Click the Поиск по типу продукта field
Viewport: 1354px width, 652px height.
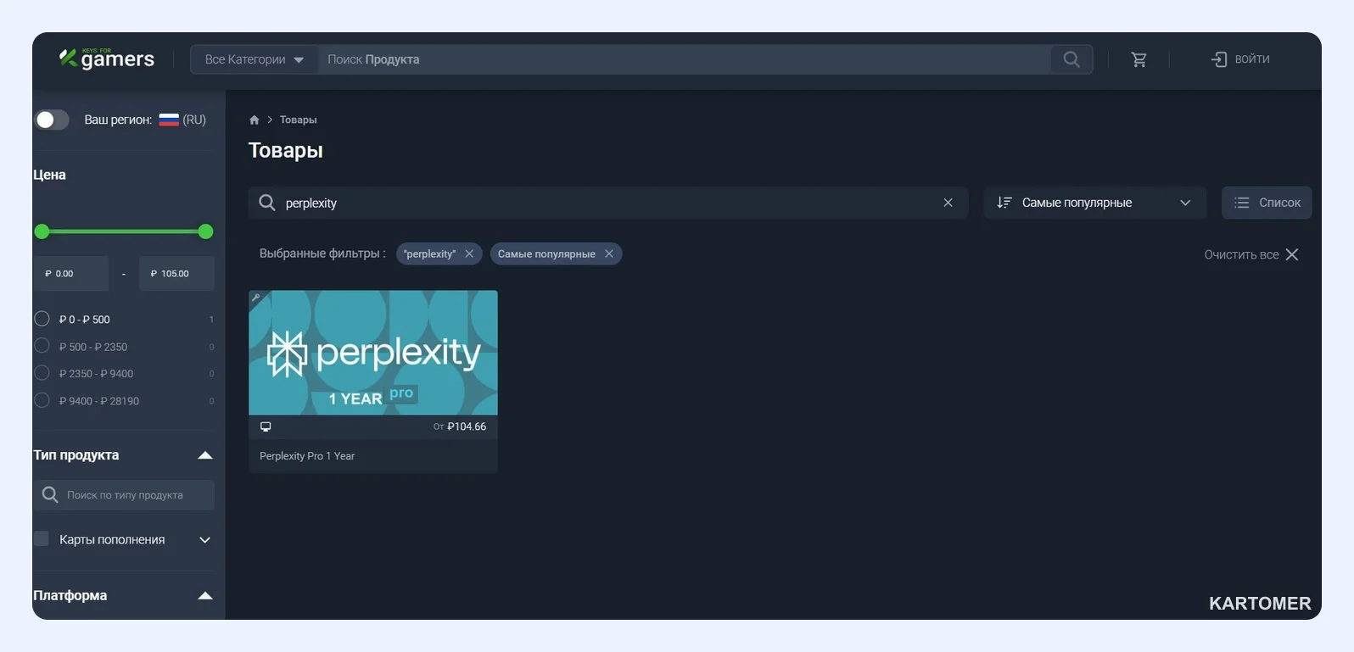point(124,495)
